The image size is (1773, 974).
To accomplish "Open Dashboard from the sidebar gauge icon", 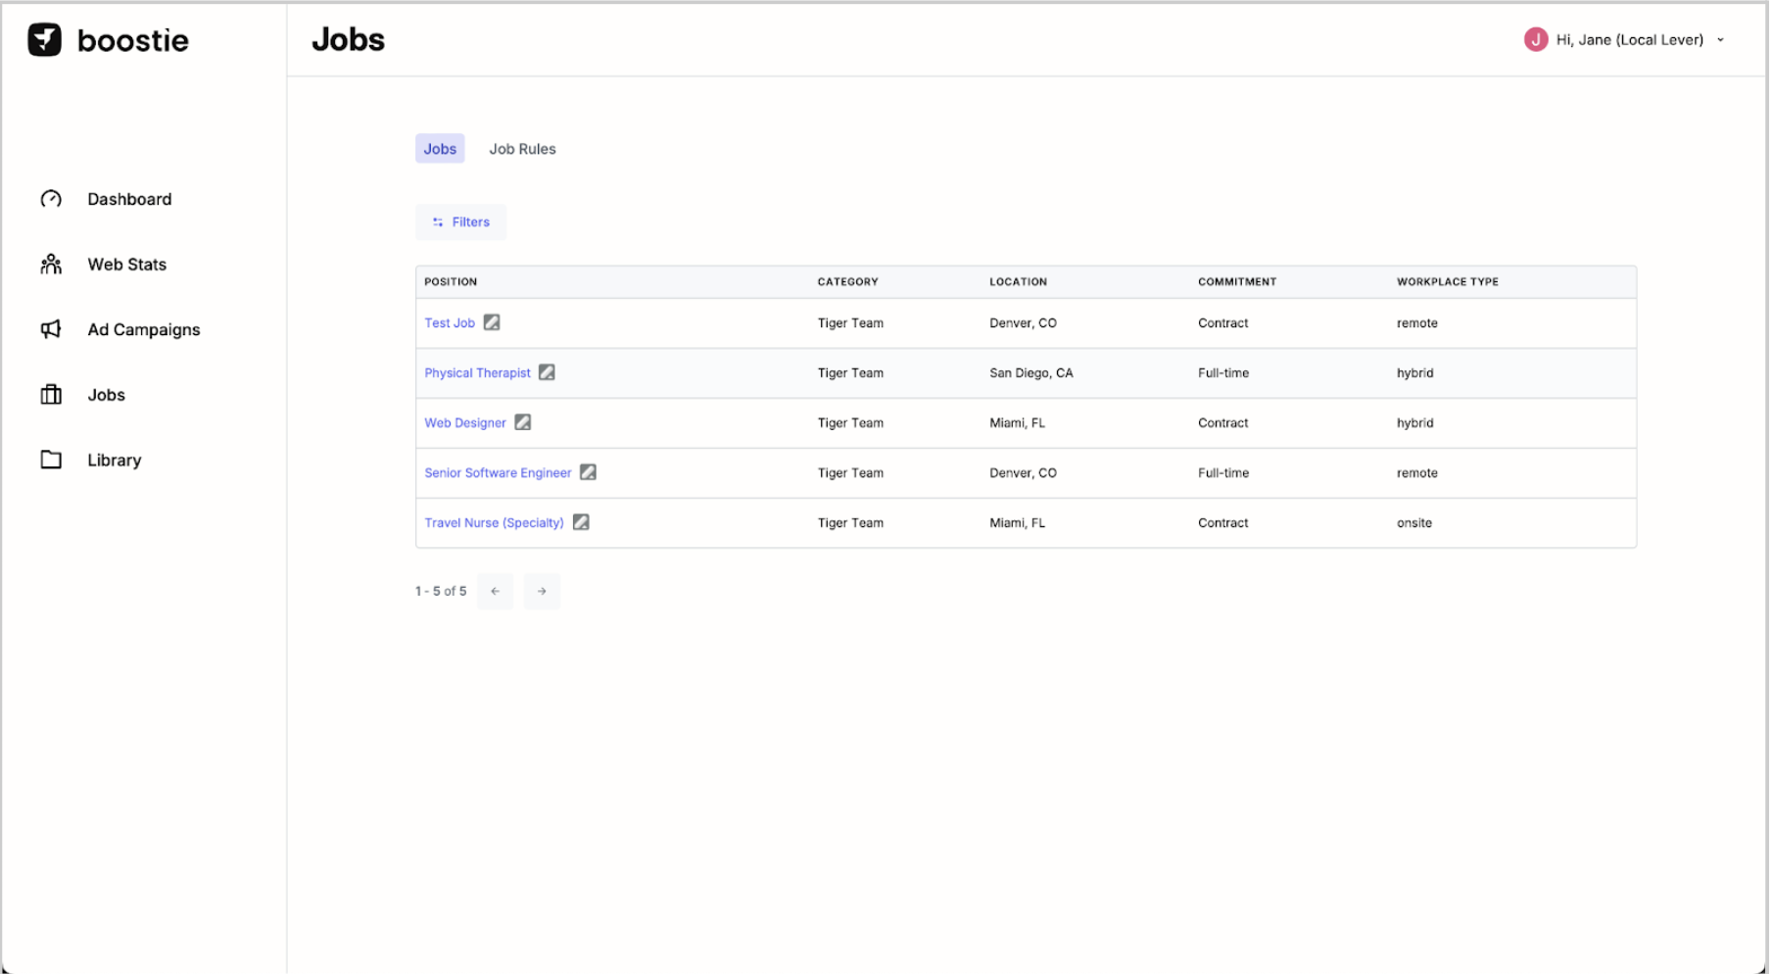I will 51,199.
